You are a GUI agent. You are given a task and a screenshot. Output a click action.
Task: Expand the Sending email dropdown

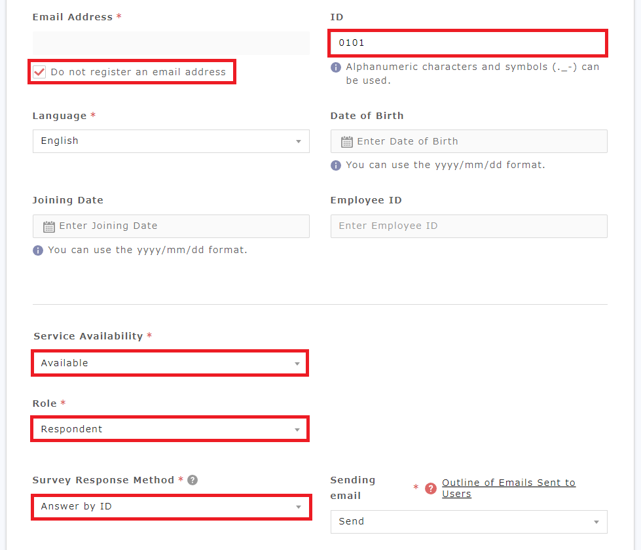pos(468,522)
